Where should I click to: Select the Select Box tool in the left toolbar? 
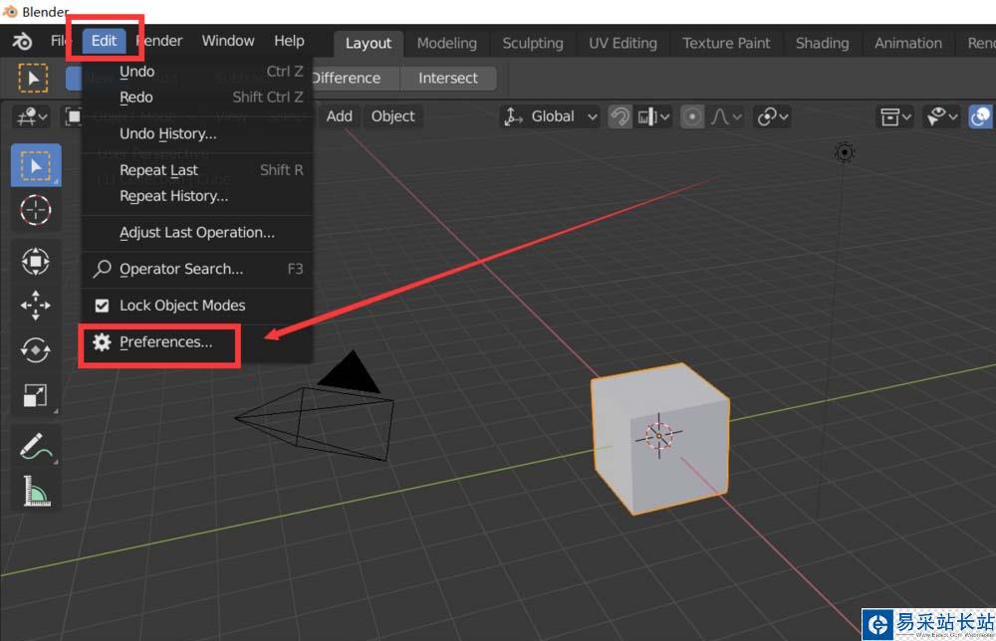point(36,165)
